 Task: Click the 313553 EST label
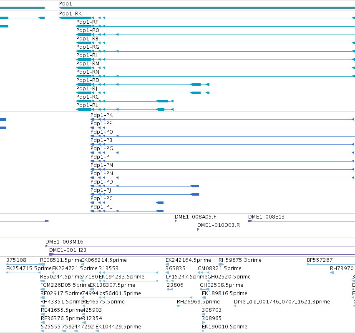[108, 268]
